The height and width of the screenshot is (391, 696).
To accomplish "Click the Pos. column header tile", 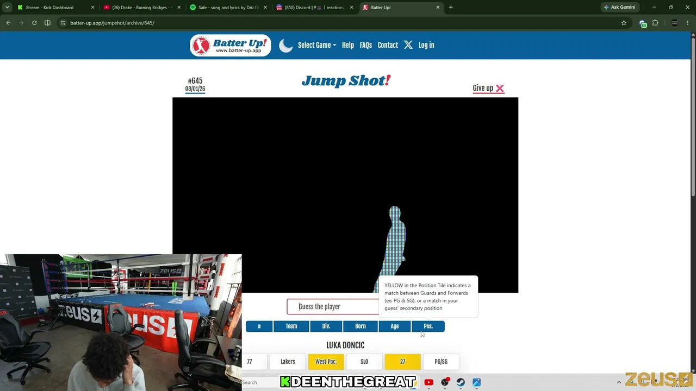I will 428,326.
